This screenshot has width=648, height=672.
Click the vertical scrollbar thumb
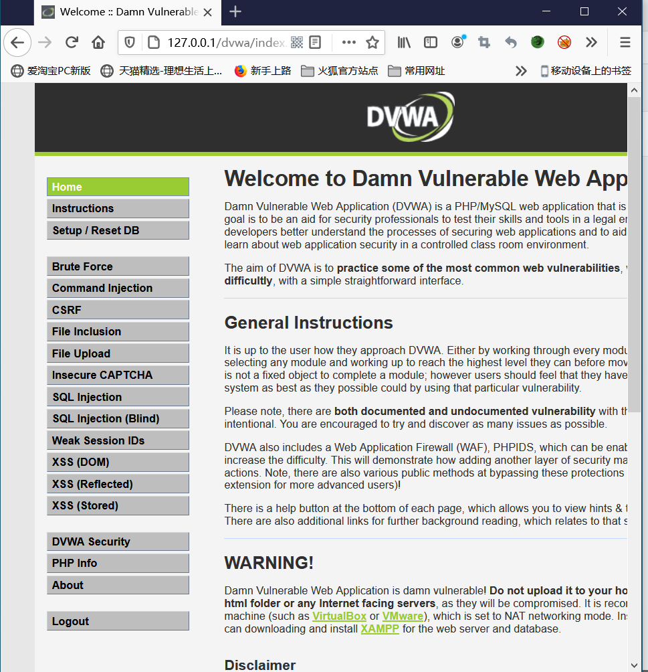[x=635, y=254]
